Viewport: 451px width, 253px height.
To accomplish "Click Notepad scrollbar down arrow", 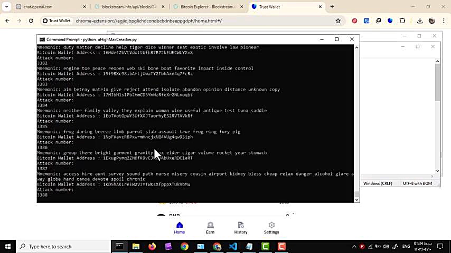I will [437, 171].
